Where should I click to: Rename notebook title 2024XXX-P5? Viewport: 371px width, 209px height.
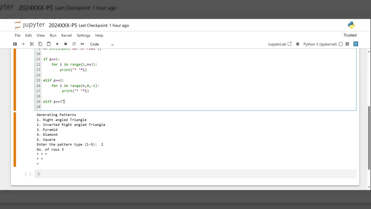point(63,25)
